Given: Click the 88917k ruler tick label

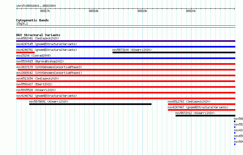Looking at the screenshot, I should click(45, 11).
